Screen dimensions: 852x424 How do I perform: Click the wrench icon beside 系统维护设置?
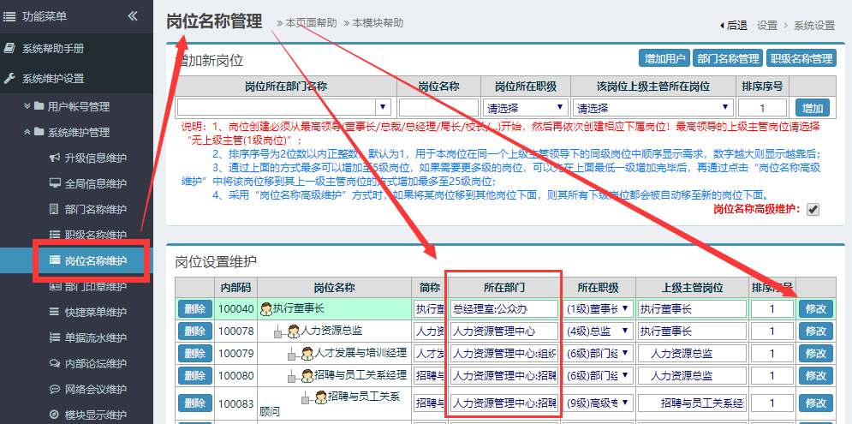[9, 78]
